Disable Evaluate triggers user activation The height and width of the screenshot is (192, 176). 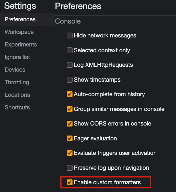(x=70, y=153)
